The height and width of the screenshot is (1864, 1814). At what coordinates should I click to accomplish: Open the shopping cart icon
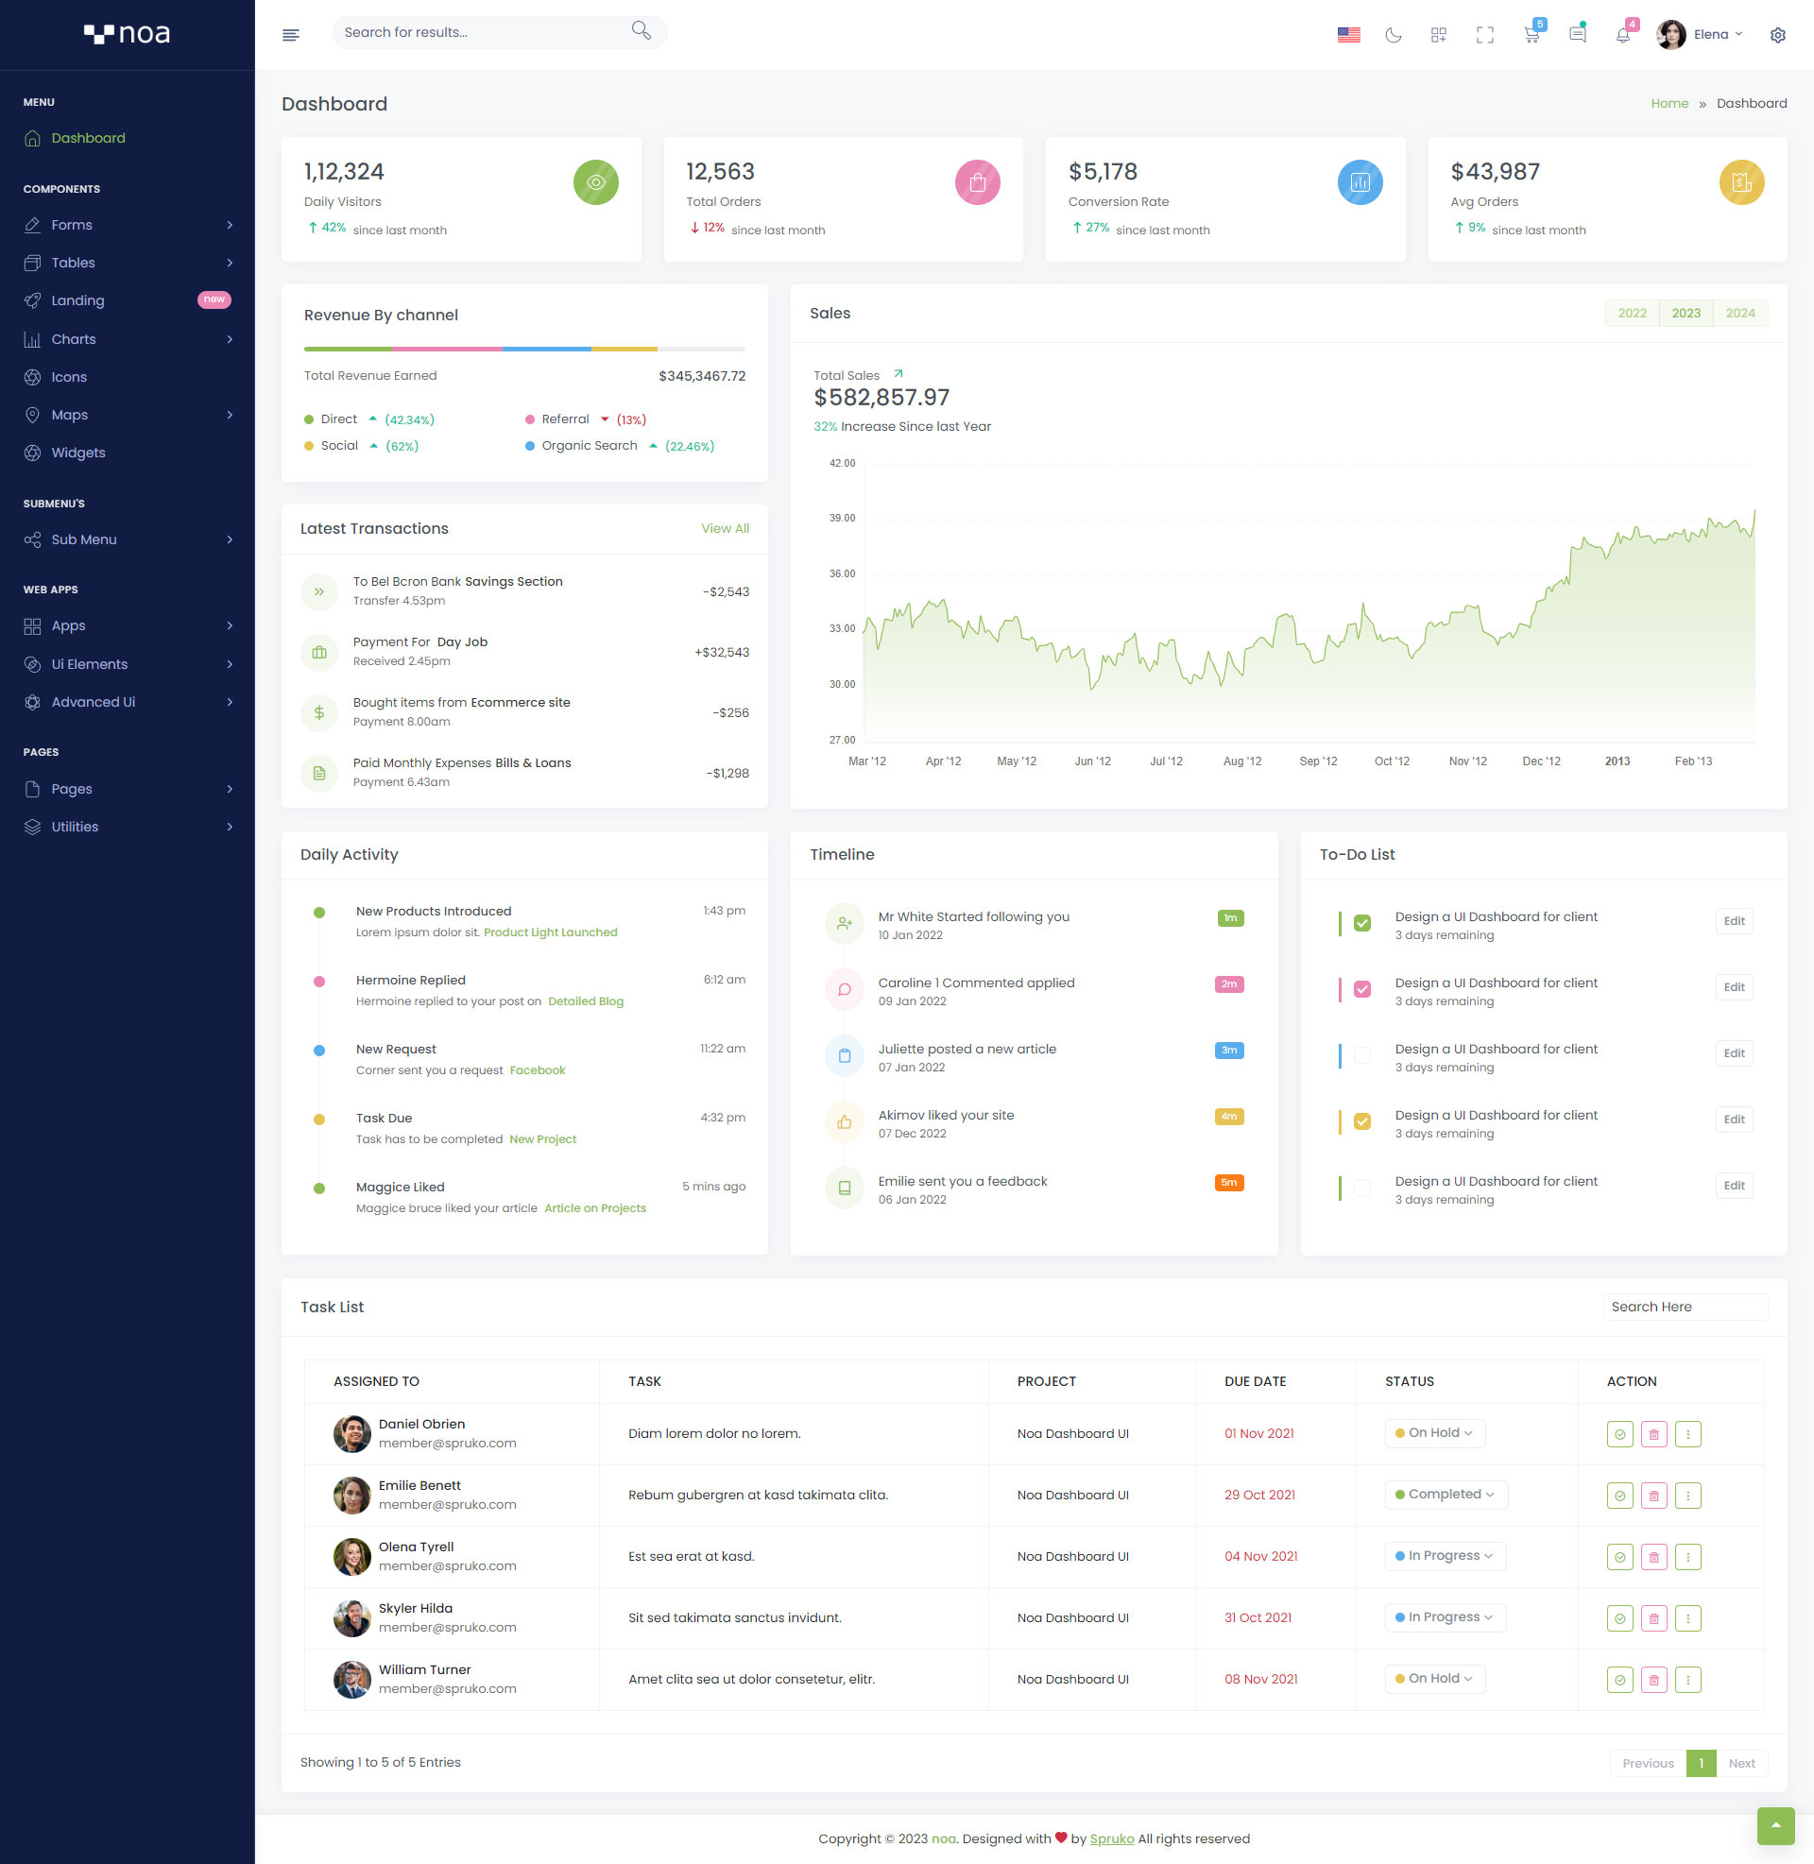(x=1532, y=35)
